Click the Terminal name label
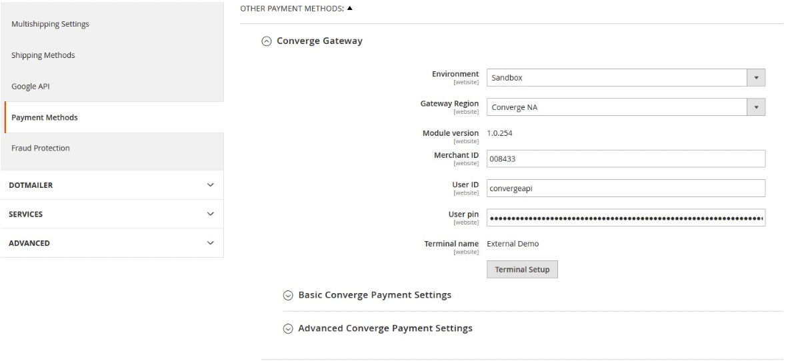 [x=452, y=244]
